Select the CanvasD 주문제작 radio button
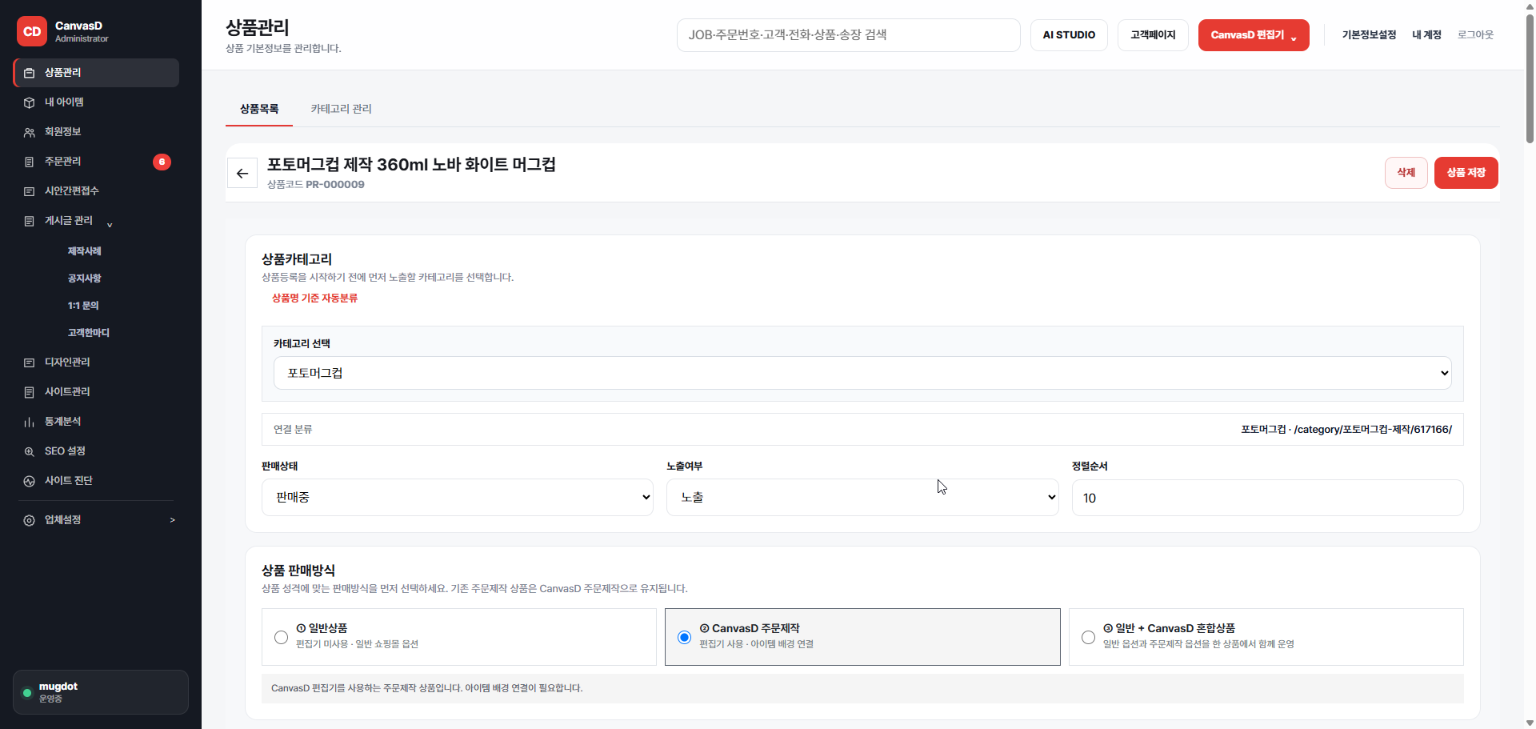This screenshot has height=729, width=1536. pyautogui.click(x=684, y=637)
